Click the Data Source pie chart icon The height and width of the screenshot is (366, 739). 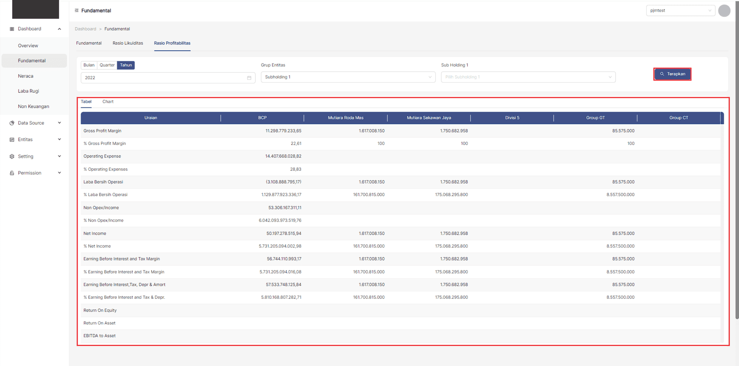[12, 123]
